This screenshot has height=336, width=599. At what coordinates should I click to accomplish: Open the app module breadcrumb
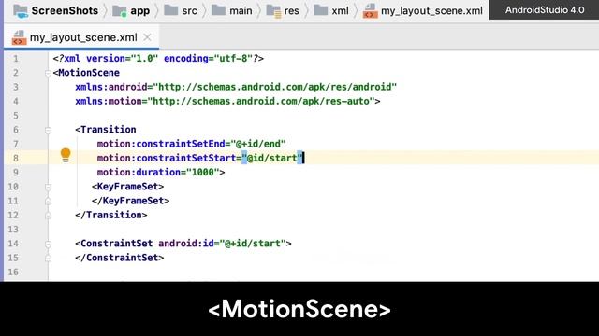(x=131, y=10)
